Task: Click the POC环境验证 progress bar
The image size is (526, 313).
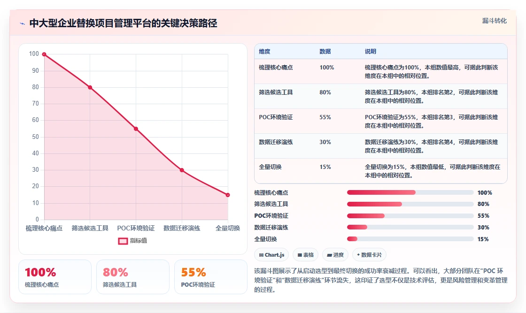Action: (410, 216)
